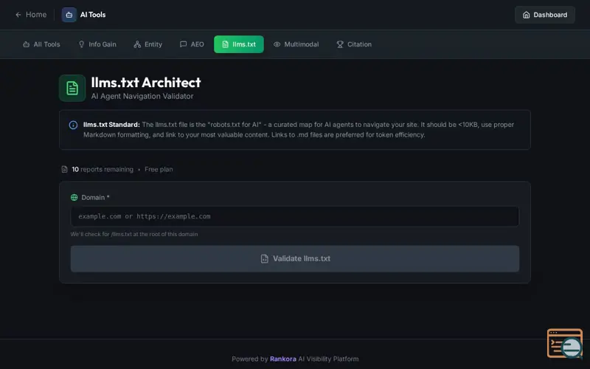The image size is (590, 369).
Task: Switch to the All Tools tab
Action: (x=41, y=44)
